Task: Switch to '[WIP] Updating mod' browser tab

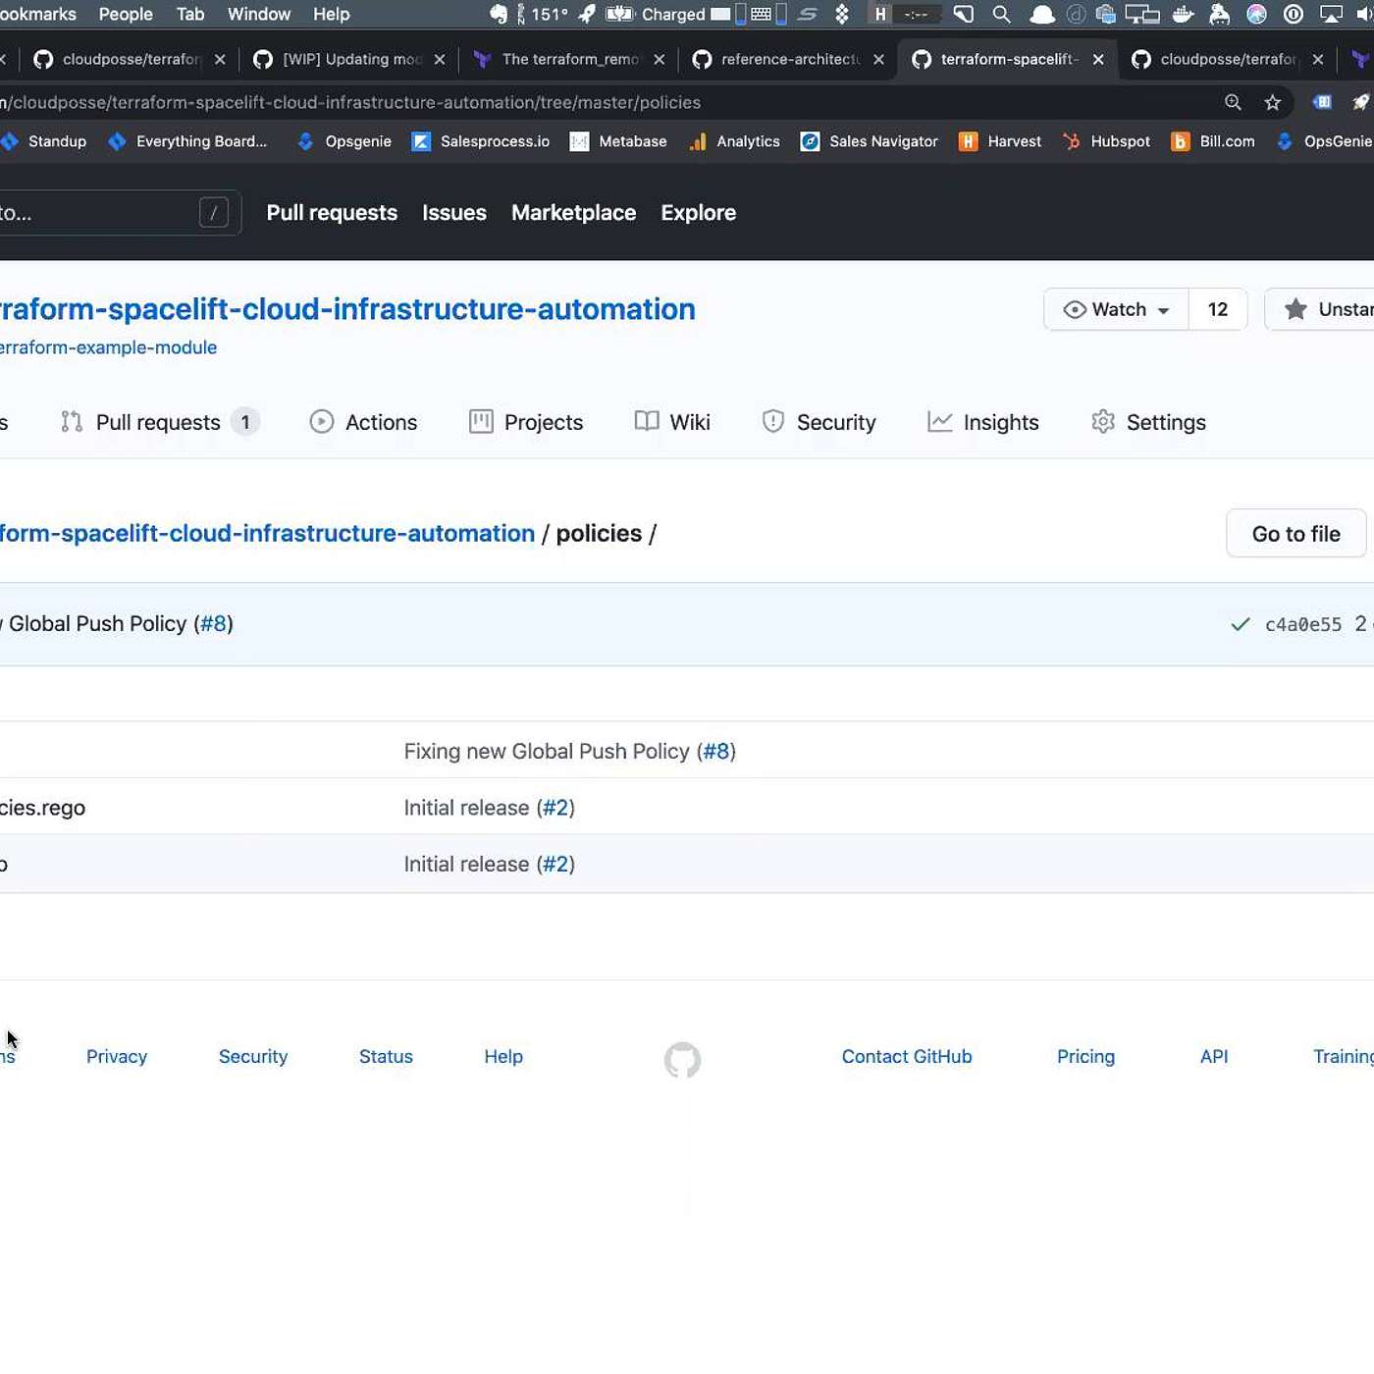Action: (x=348, y=59)
